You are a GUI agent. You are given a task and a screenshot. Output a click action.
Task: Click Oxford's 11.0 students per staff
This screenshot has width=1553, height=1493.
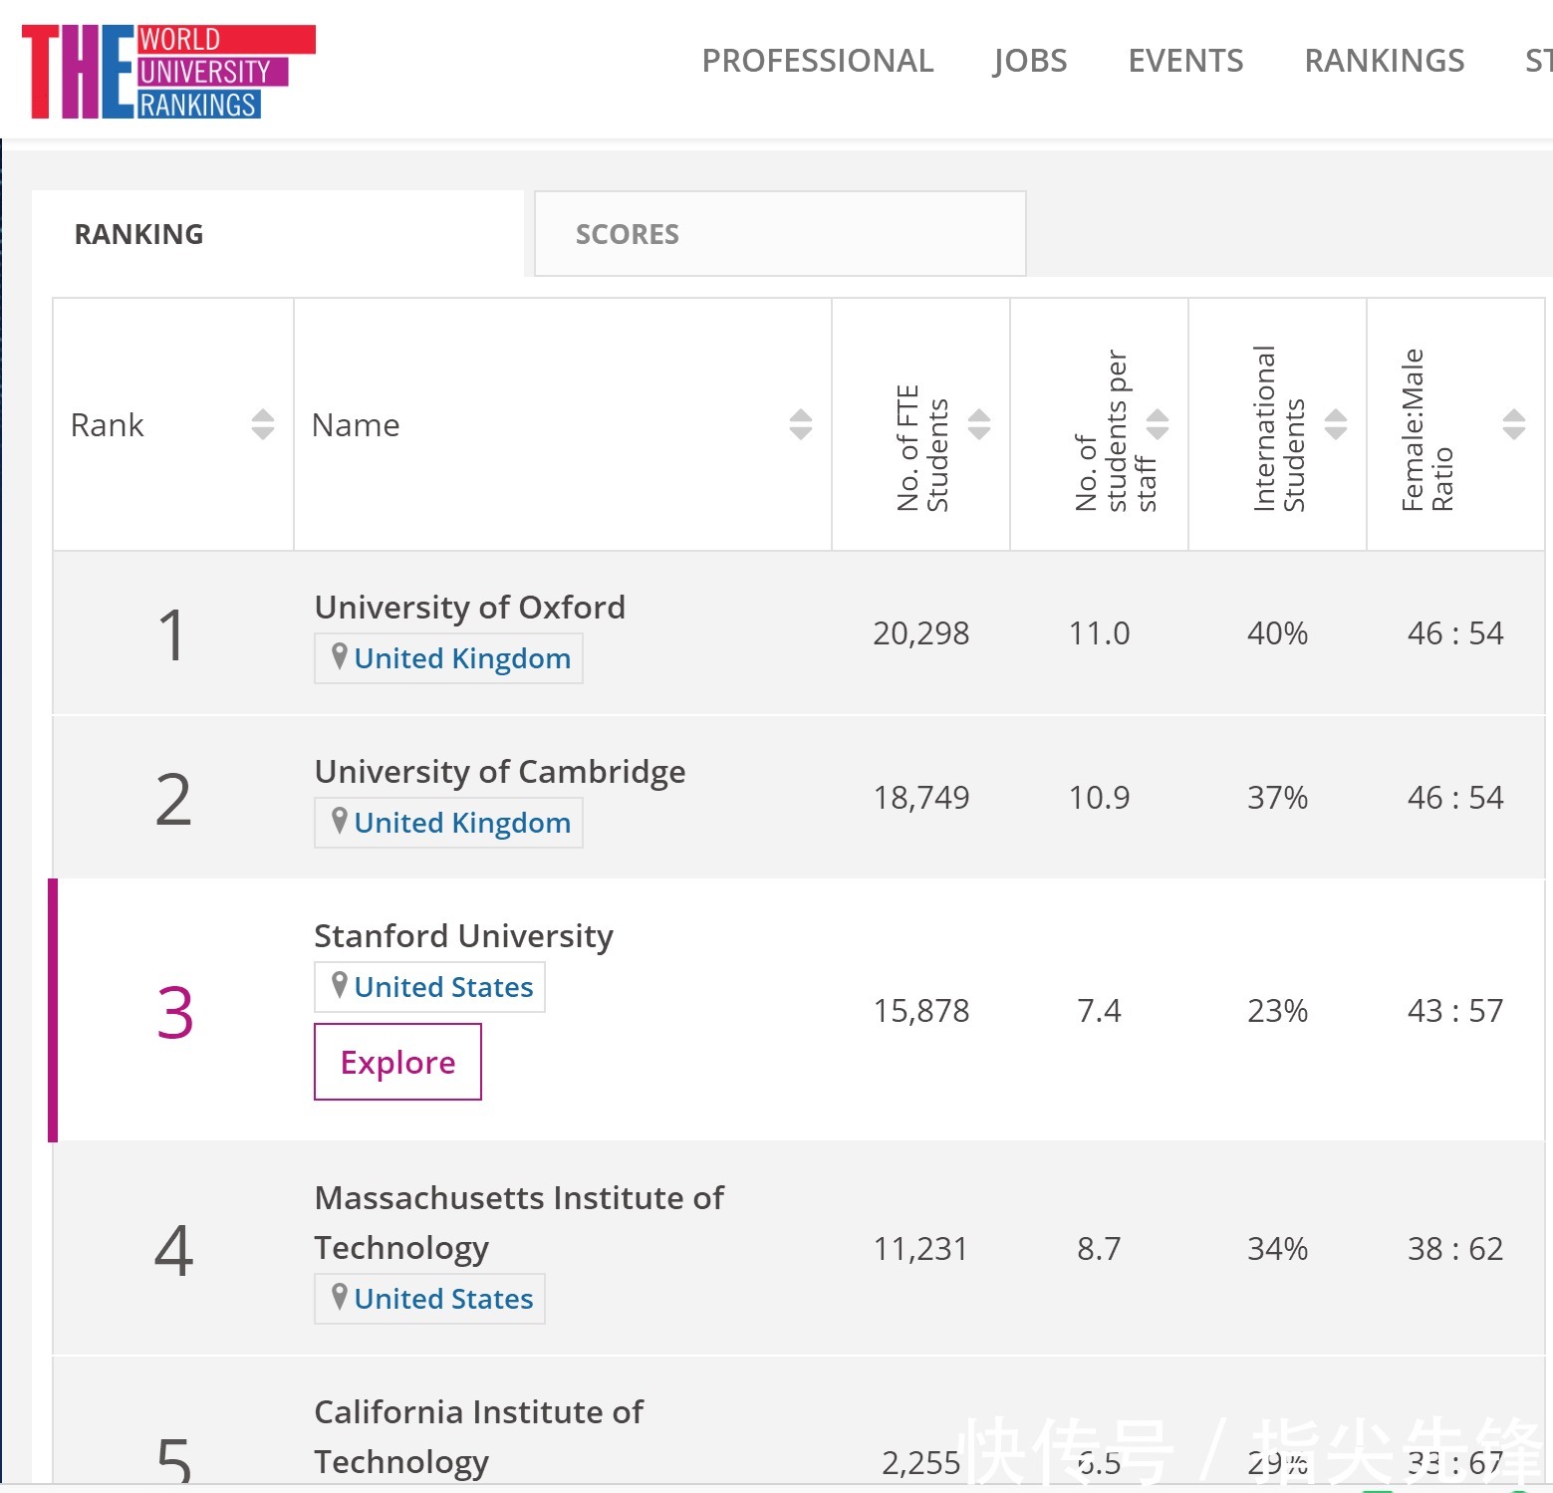(x=1100, y=633)
